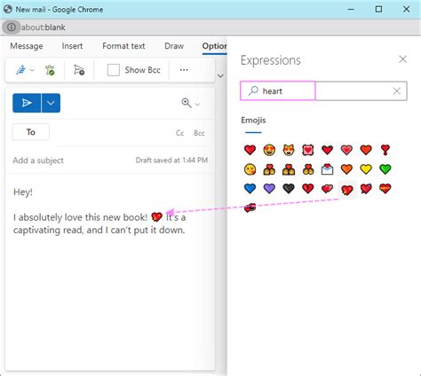Click the about:blank address bar

pyautogui.click(x=44, y=27)
